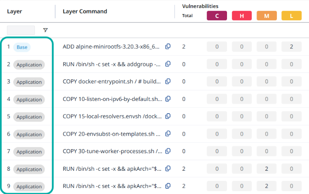Copy the 20-envsubst-on-templates.sh command
Image resolution: width=309 pixels, height=194 pixels.
tap(168, 134)
